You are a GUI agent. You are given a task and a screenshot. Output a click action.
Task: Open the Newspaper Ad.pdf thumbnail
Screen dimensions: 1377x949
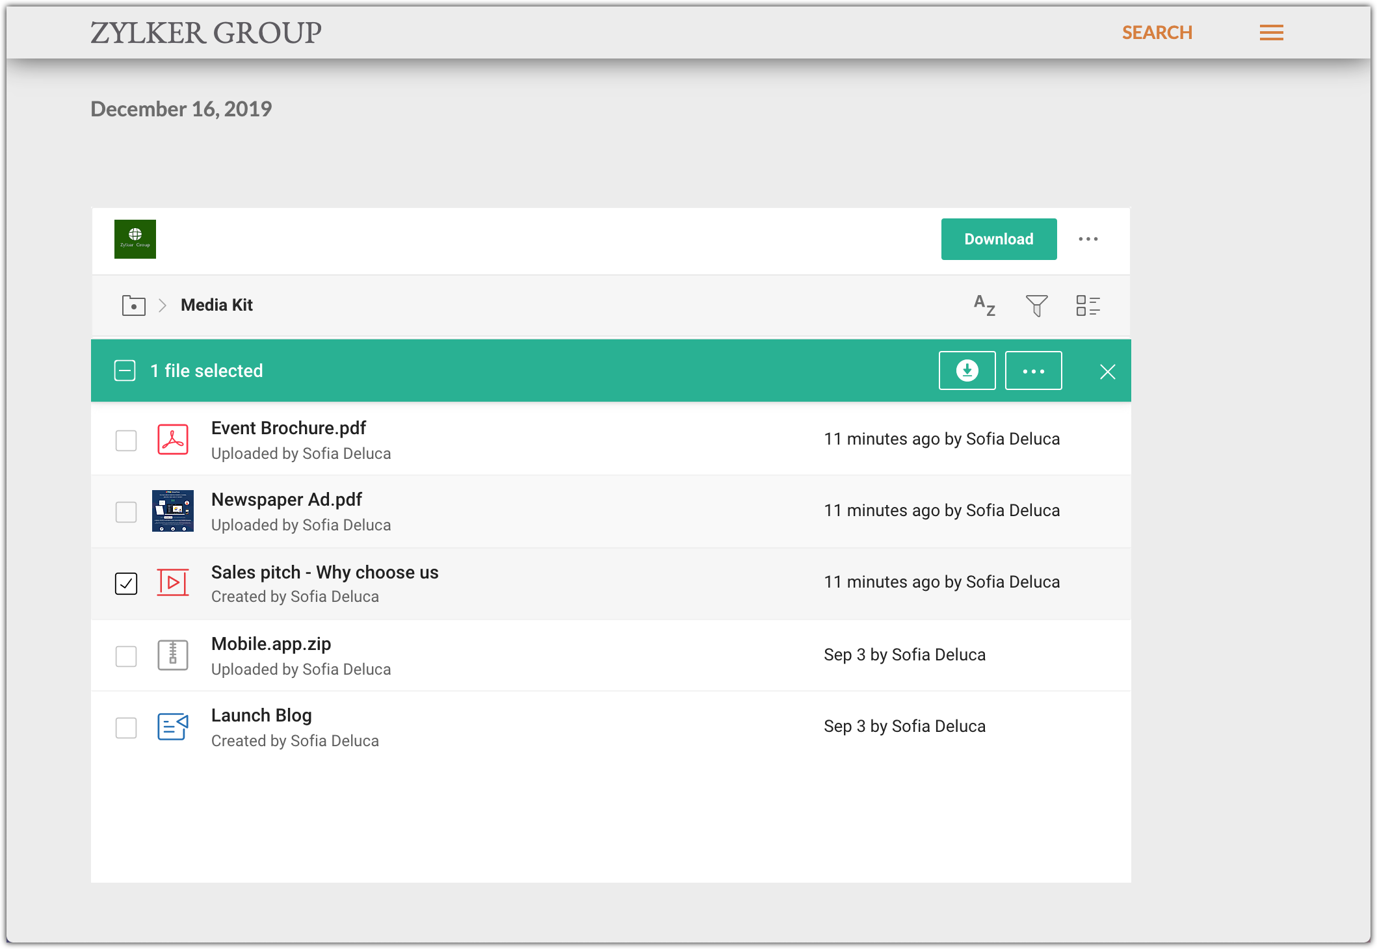[x=173, y=511]
